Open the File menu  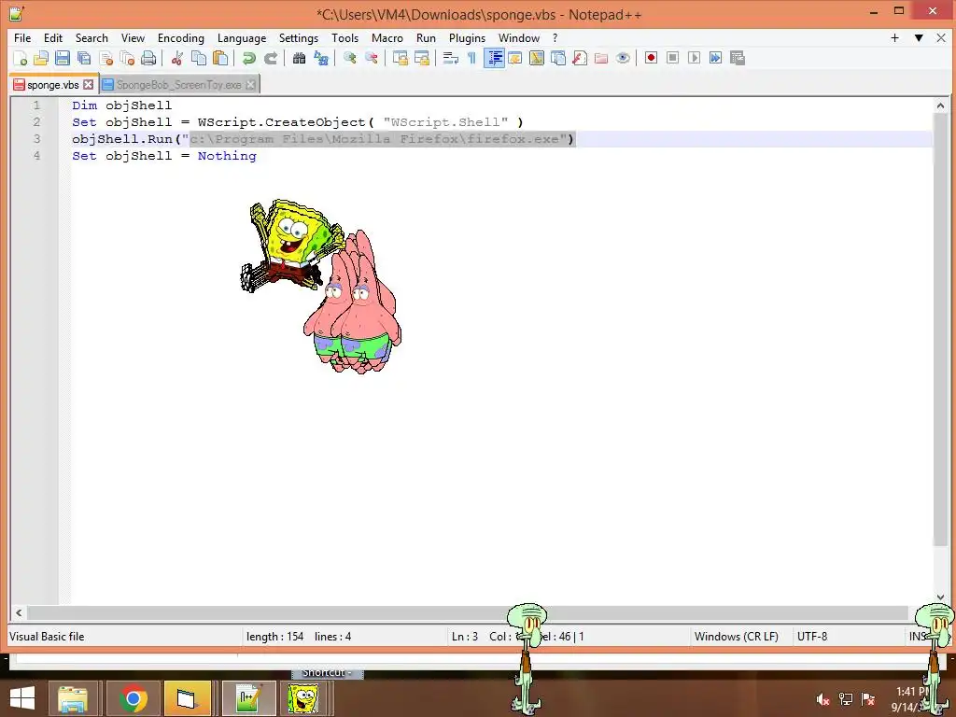22,37
